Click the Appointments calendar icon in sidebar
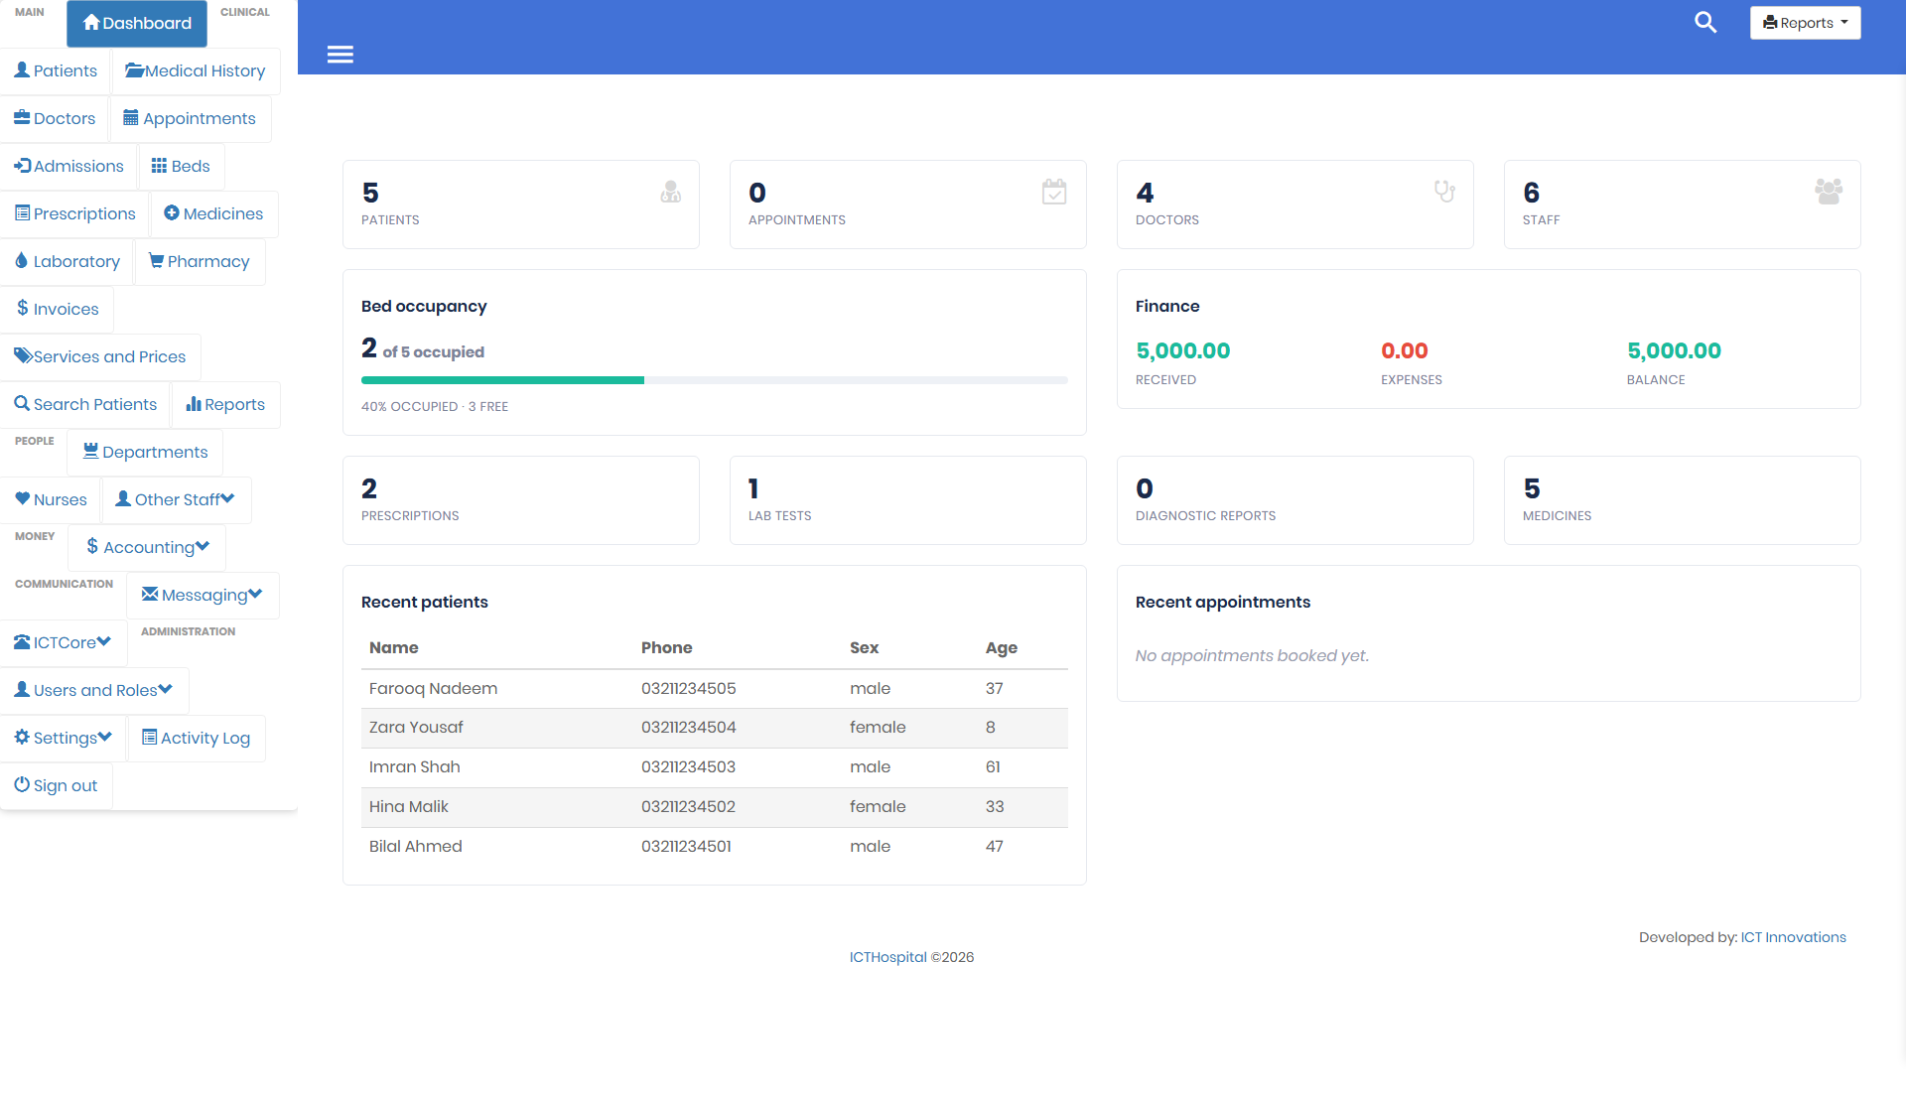 [x=130, y=117]
